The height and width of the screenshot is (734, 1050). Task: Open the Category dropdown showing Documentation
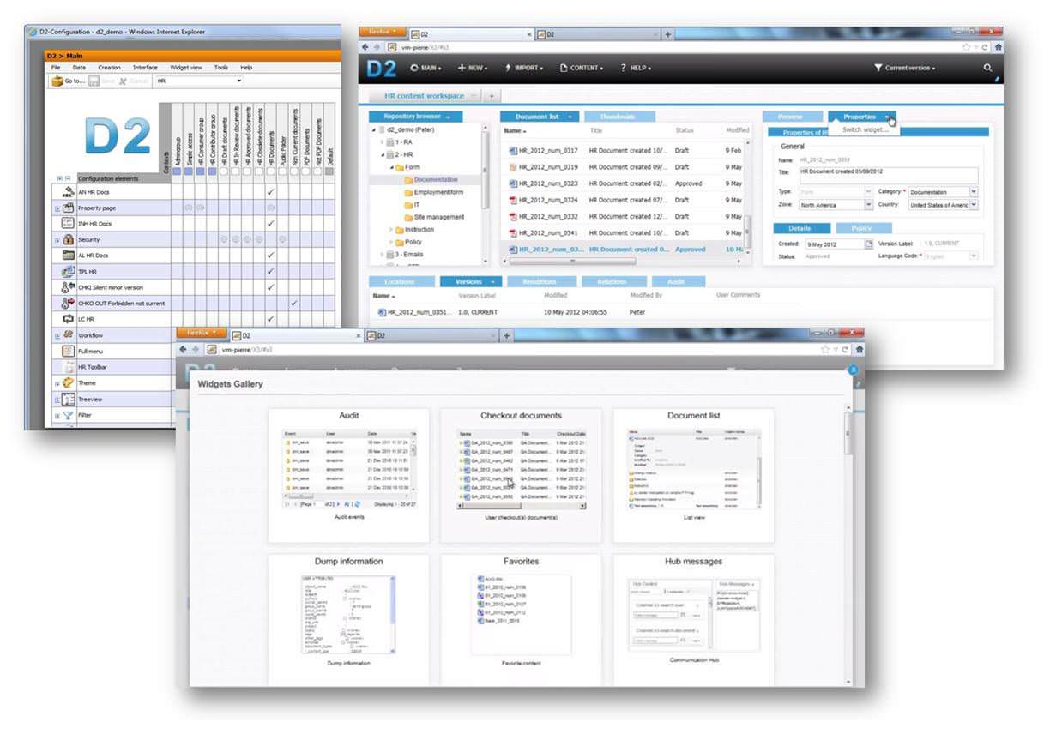pyautogui.click(x=974, y=192)
